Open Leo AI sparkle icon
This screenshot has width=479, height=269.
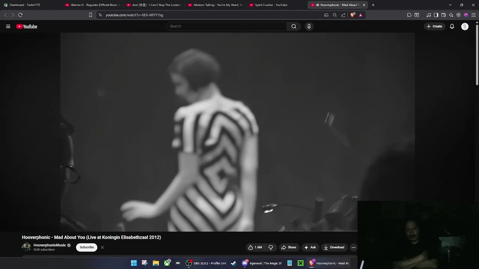[451, 15]
